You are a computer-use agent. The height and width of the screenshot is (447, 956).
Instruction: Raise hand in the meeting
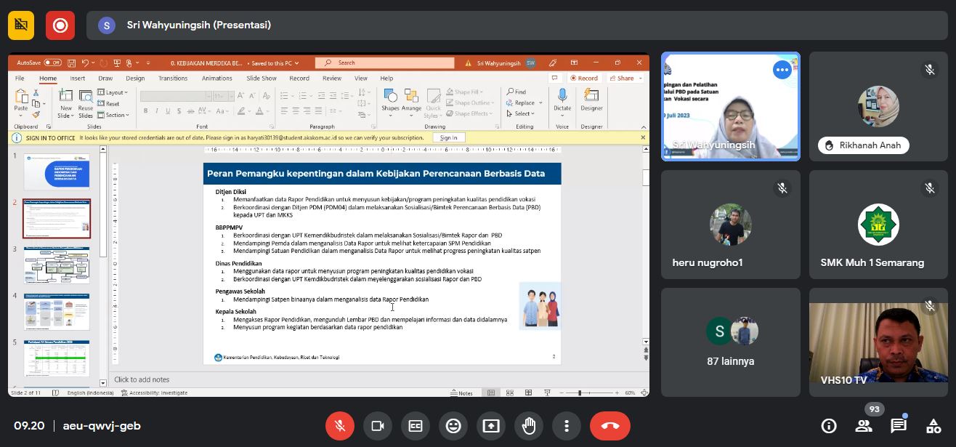coord(528,426)
